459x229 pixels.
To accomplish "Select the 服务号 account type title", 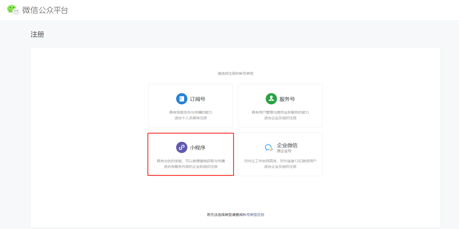I will [287, 99].
